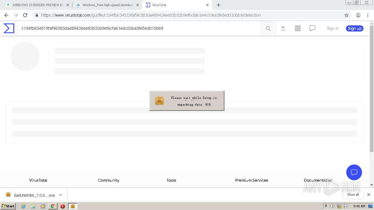Image resolution: width=374 pixels, height=210 pixels.
Task: Click the network tray icon
Action: click(x=339, y=206)
